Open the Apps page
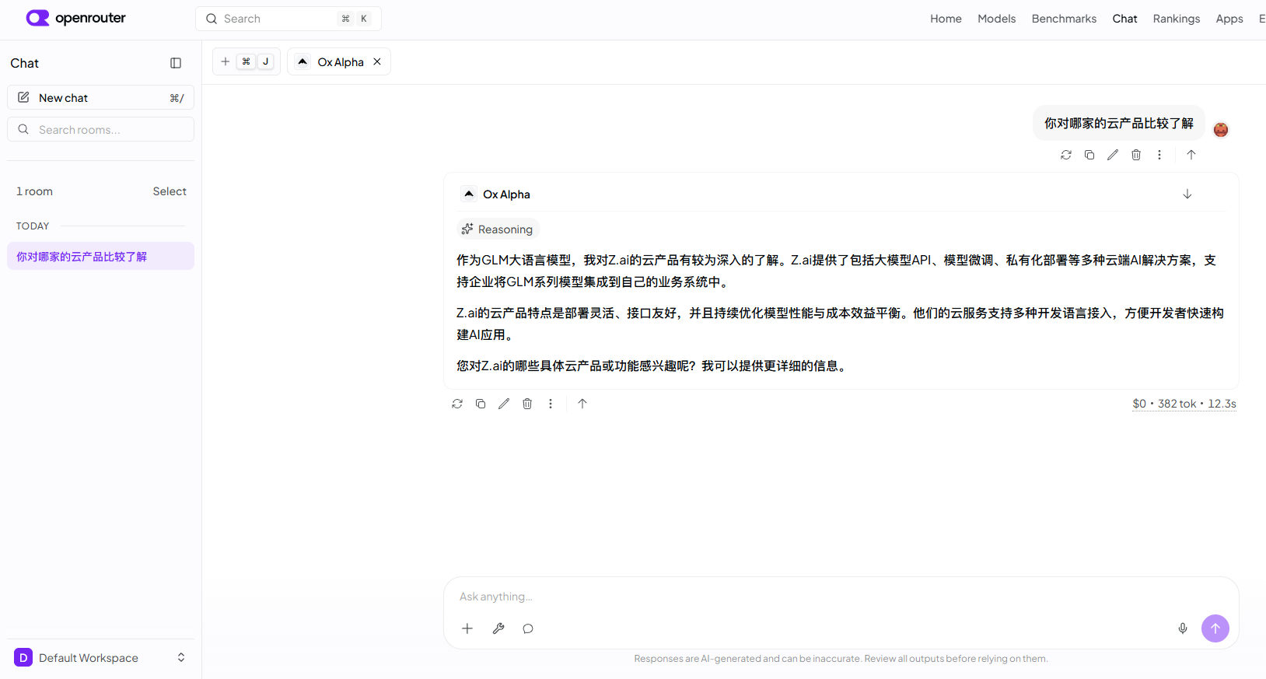This screenshot has width=1266, height=679. 1229,19
